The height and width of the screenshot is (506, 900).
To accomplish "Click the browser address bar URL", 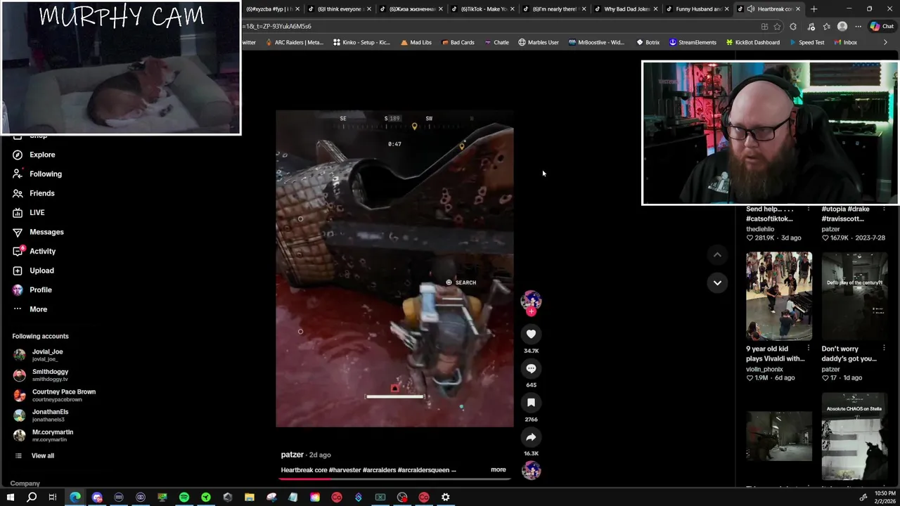I will click(x=276, y=26).
